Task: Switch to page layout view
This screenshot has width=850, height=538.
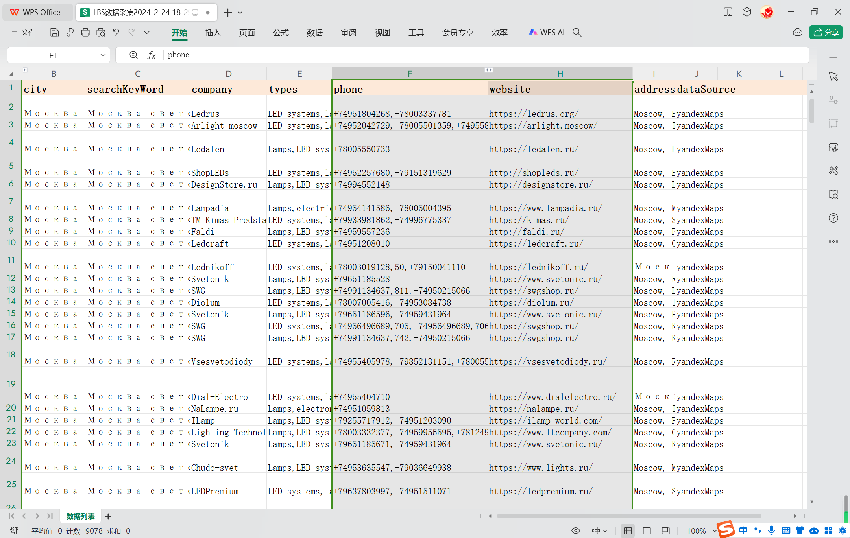Action: pyautogui.click(x=666, y=531)
